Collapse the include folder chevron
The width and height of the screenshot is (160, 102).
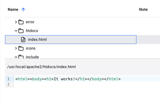[x=16, y=57]
